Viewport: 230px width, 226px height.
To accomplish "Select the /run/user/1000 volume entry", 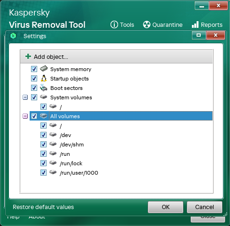I will pyautogui.click(x=79, y=173).
